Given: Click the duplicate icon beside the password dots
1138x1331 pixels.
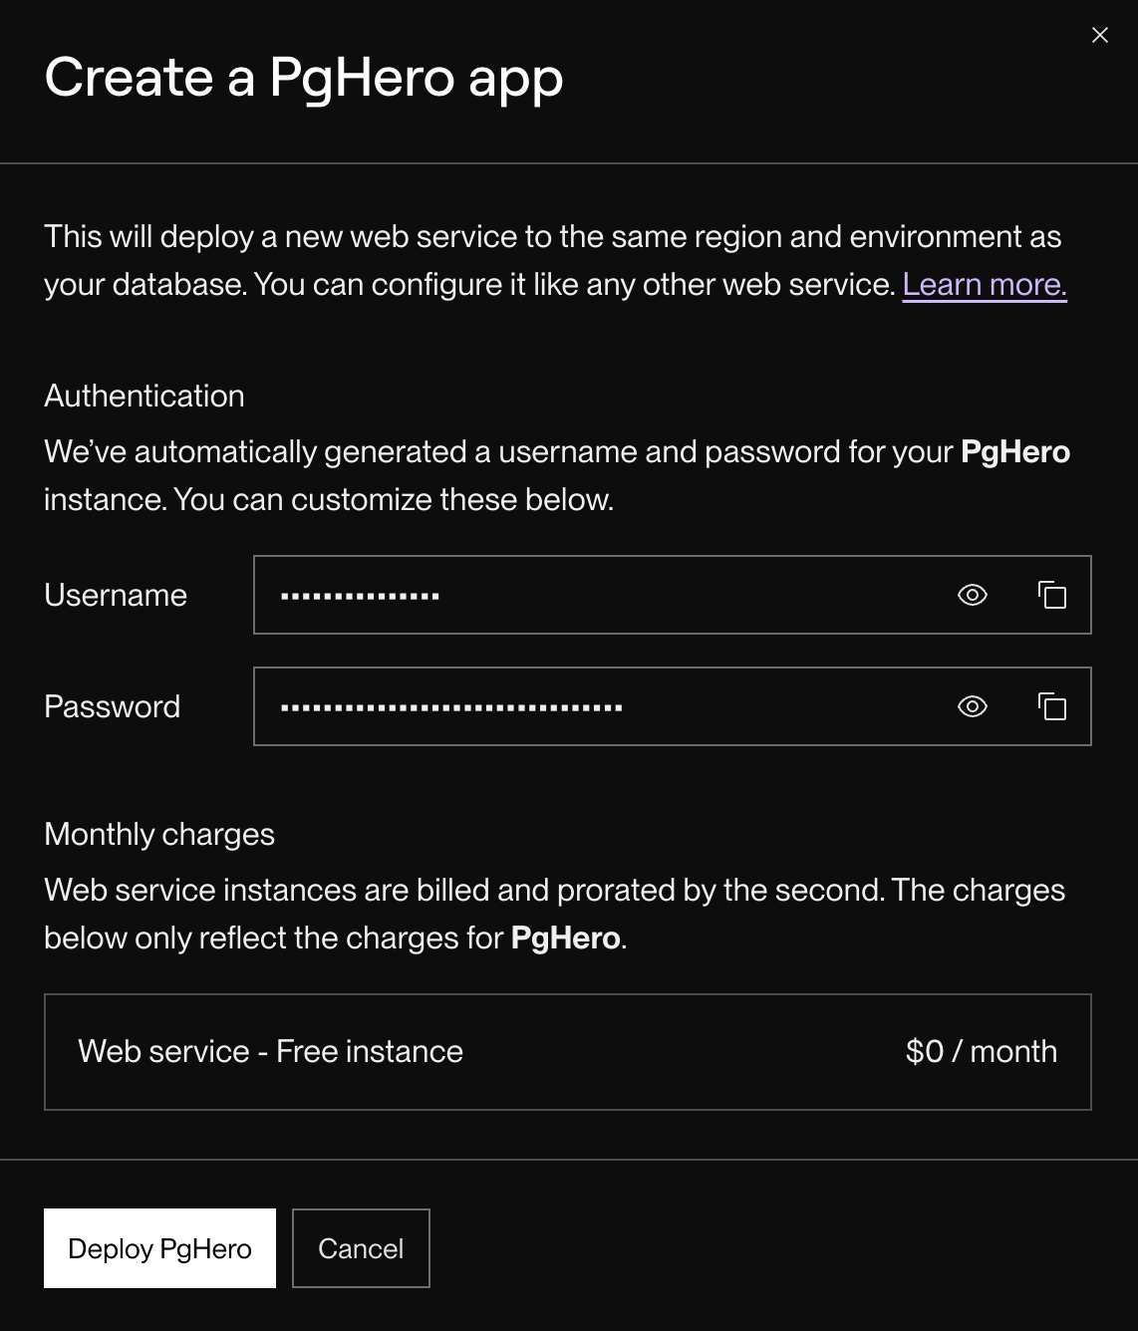Looking at the screenshot, I should (x=1050, y=706).
